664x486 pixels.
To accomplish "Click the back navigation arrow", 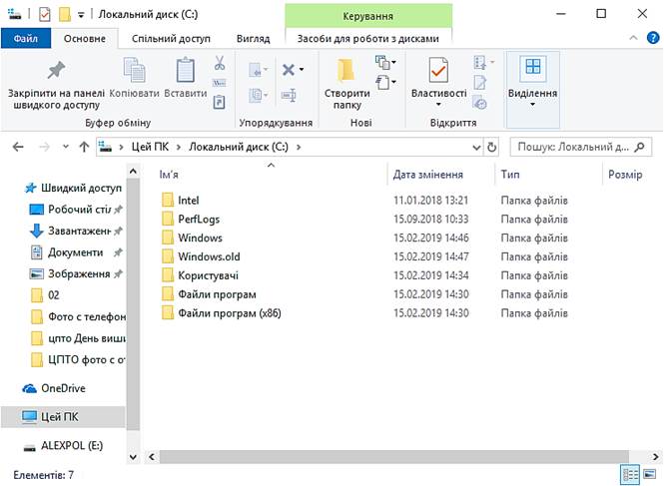I will click(18, 147).
